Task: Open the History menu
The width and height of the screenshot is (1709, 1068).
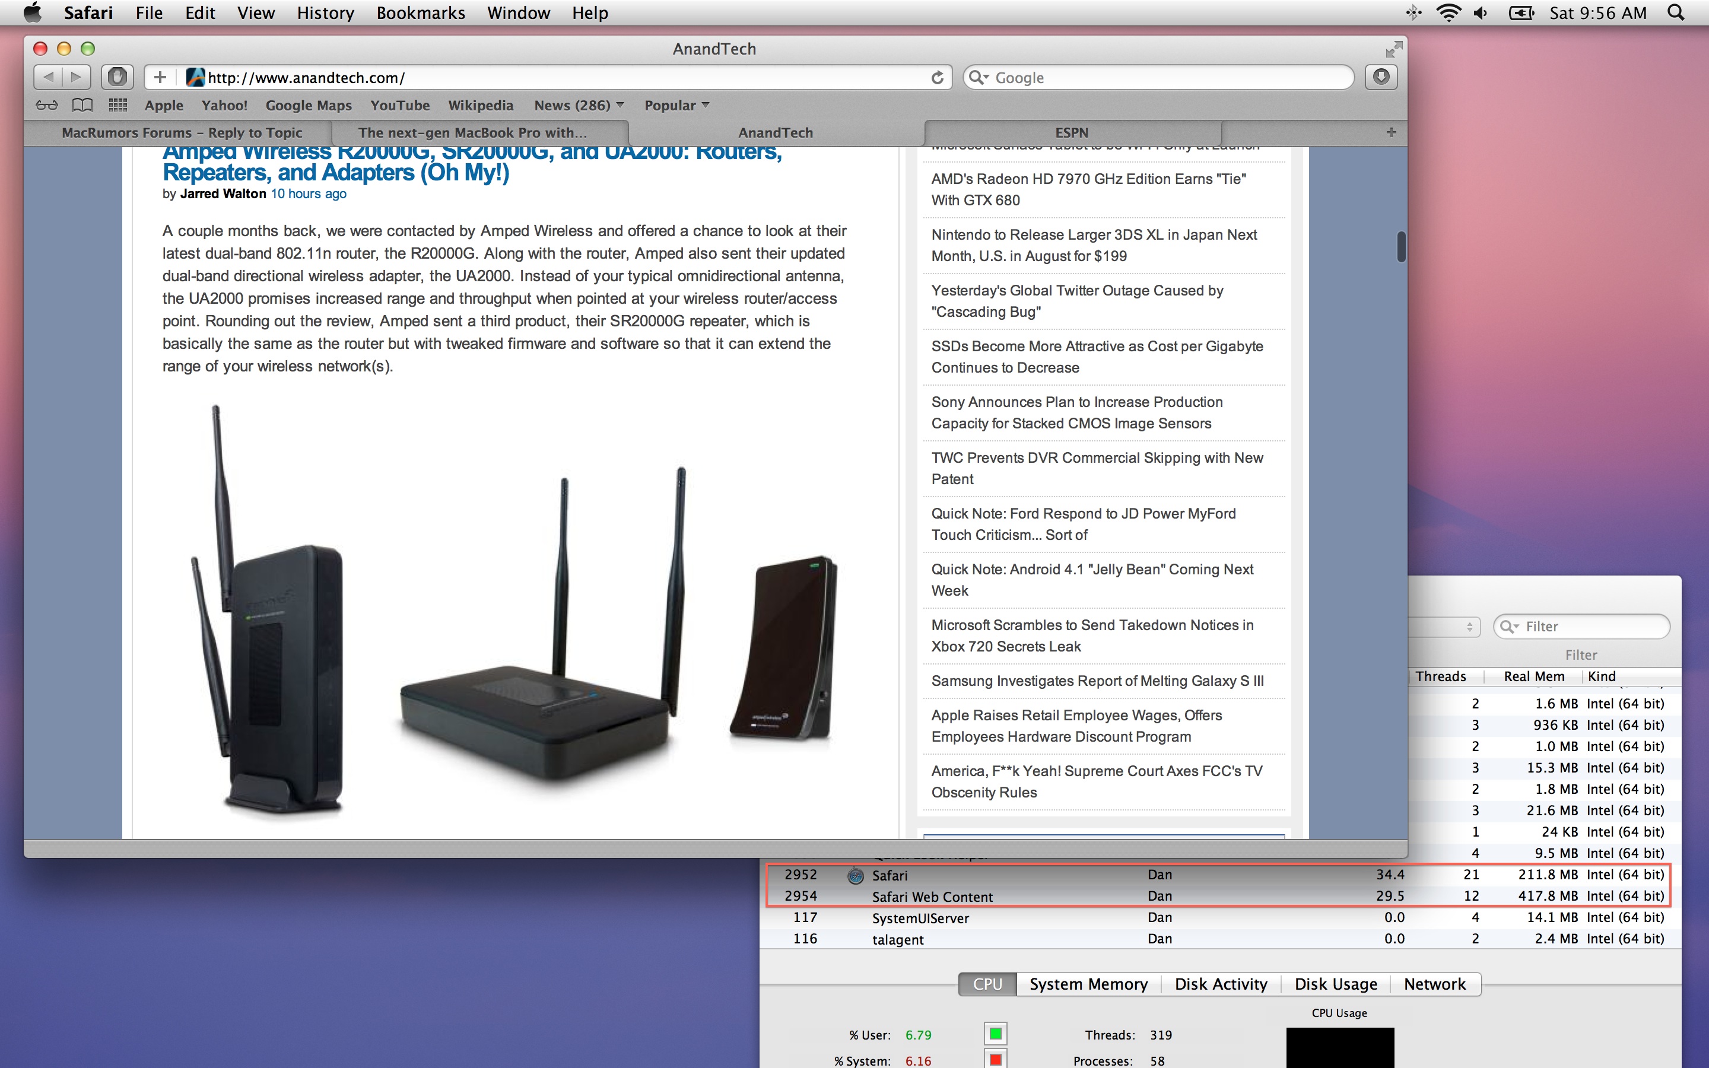Action: [x=326, y=12]
